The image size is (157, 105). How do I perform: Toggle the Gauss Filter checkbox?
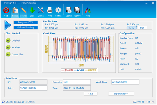pyautogui.click(x=8, y=54)
